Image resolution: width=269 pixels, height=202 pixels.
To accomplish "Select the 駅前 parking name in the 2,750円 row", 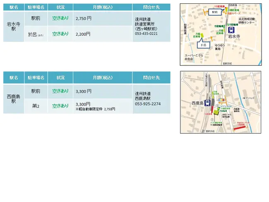I will [36, 18].
